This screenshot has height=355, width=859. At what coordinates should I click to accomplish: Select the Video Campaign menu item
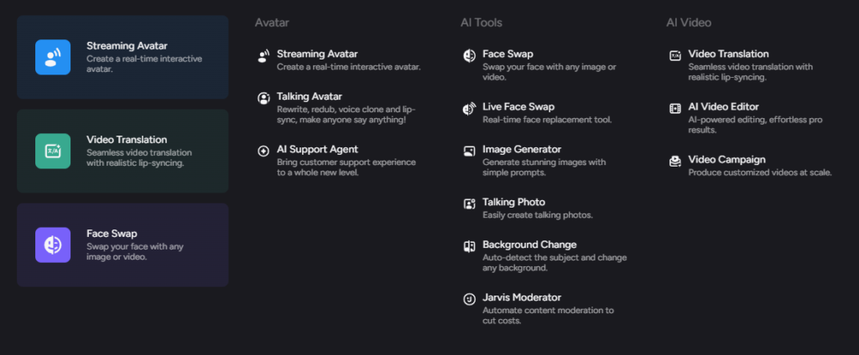pos(751,166)
